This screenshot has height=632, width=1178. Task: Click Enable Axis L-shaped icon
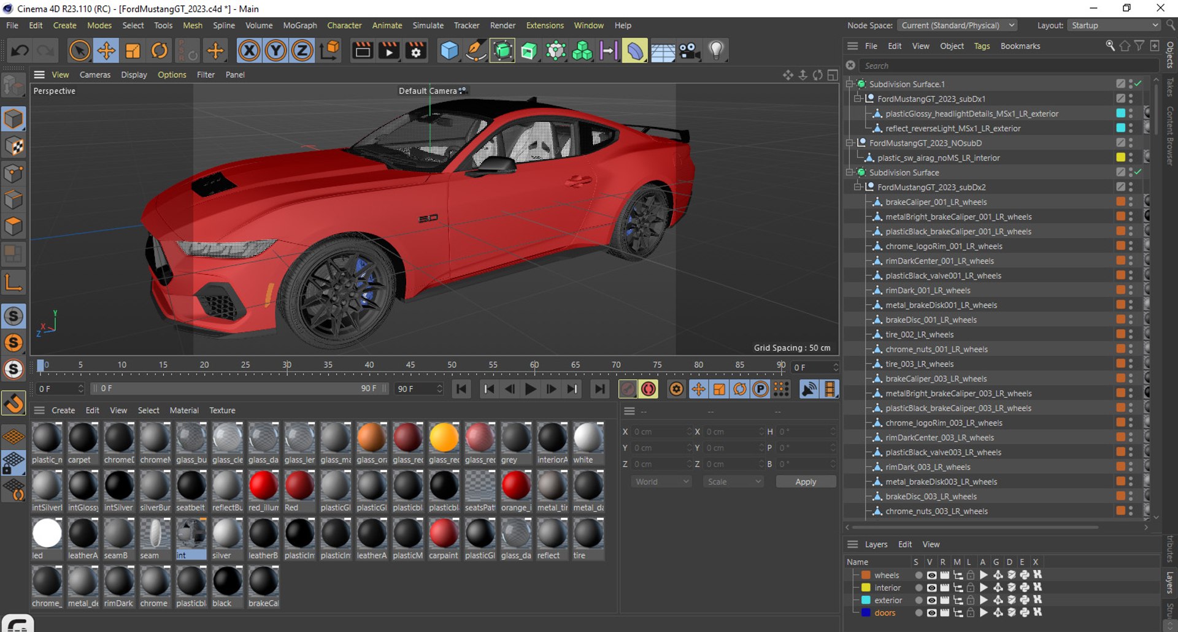click(x=13, y=282)
